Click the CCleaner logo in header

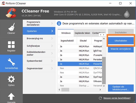tap(11, 13)
